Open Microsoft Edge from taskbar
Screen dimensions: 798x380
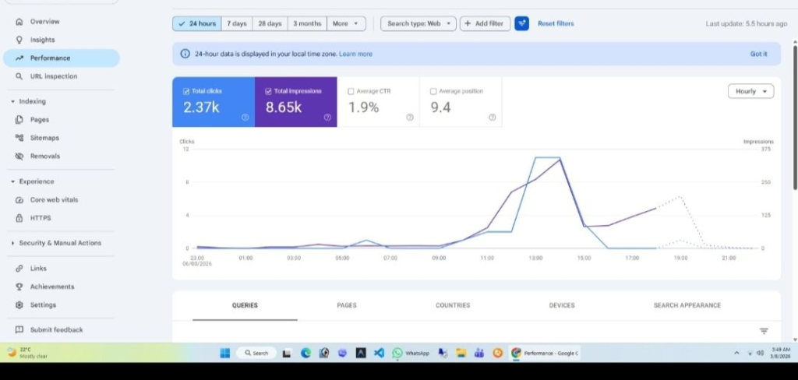click(x=305, y=353)
